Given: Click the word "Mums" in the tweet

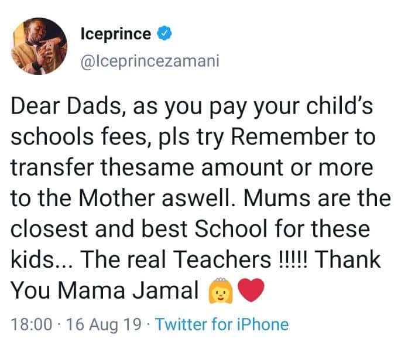Looking at the screenshot, I should click(278, 198).
